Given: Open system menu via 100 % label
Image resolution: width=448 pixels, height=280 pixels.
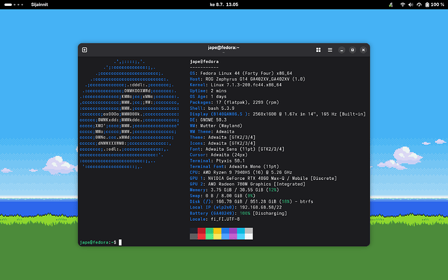Looking at the screenshot, I should click(438, 5).
